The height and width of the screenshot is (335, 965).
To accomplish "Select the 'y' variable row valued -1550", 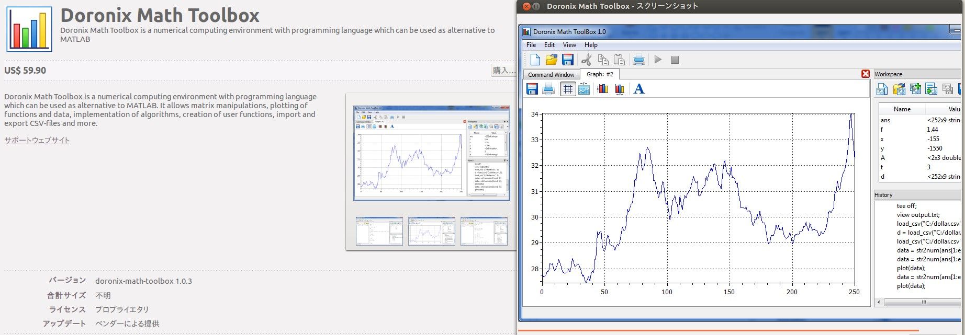I will pyautogui.click(x=920, y=148).
